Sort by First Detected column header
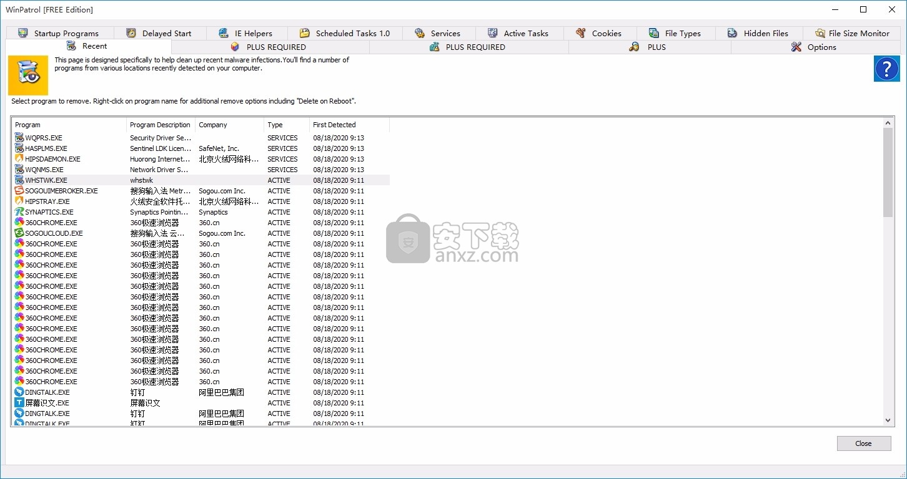The width and height of the screenshot is (907, 479). coord(349,125)
